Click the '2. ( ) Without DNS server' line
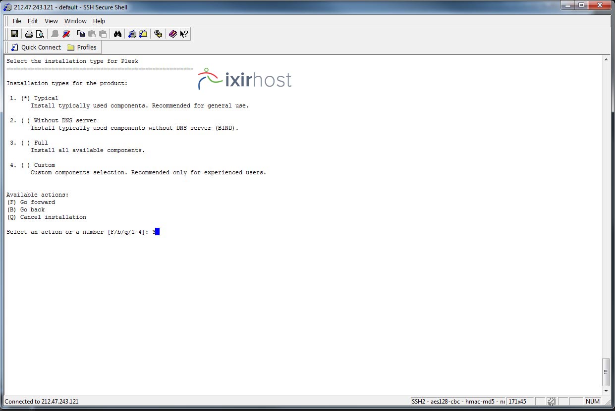615x411 pixels. point(53,120)
